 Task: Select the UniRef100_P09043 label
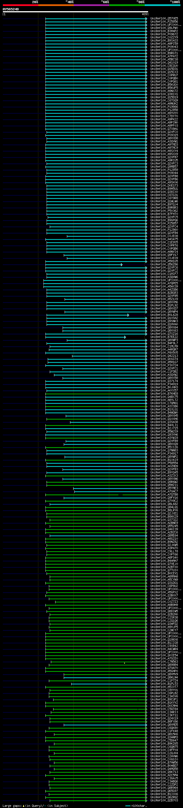coord(164,47)
